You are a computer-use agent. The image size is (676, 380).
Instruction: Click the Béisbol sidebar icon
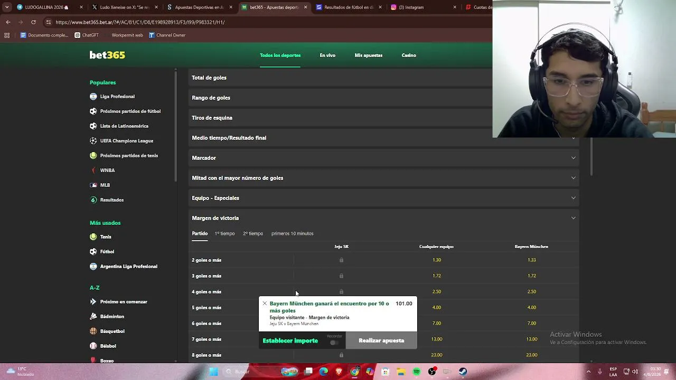(x=93, y=346)
